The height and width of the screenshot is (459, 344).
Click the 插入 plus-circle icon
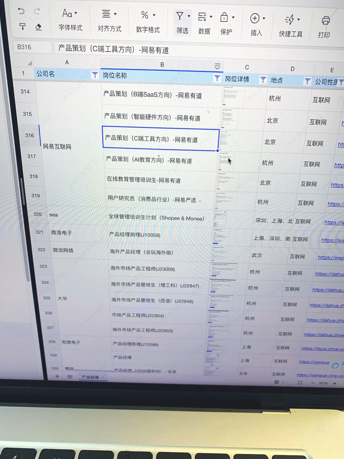255,18
